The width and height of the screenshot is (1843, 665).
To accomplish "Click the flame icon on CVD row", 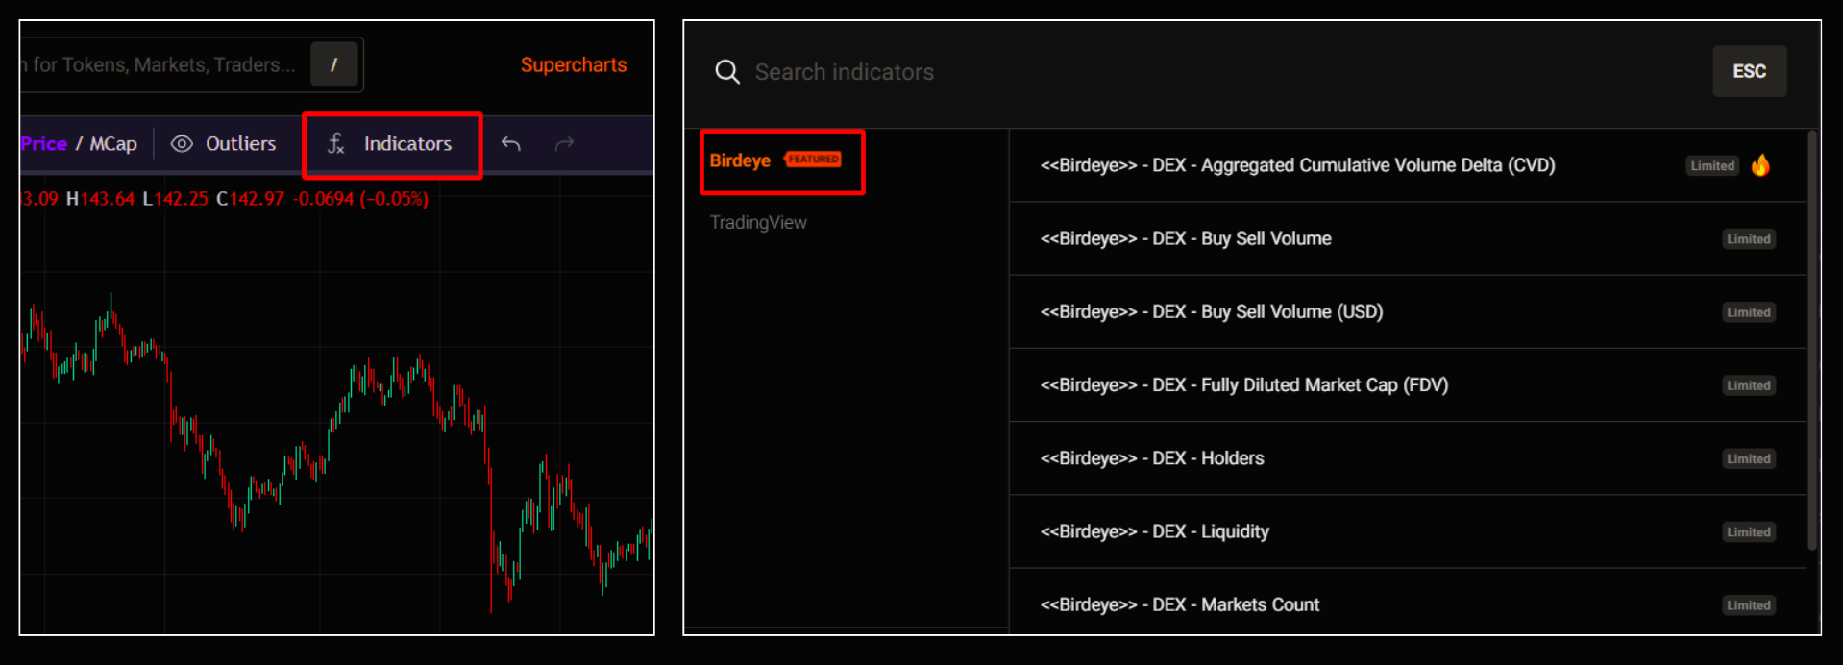I will [x=1760, y=165].
